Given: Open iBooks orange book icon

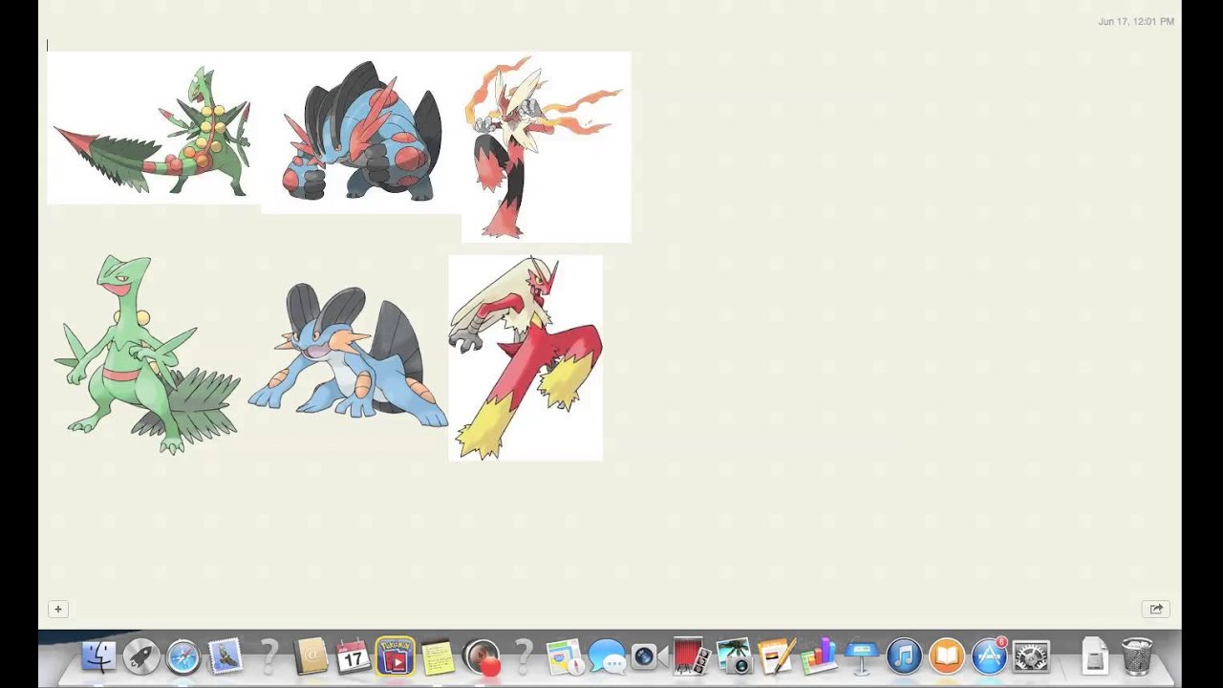Looking at the screenshot, I should click(x=946, y=656).
